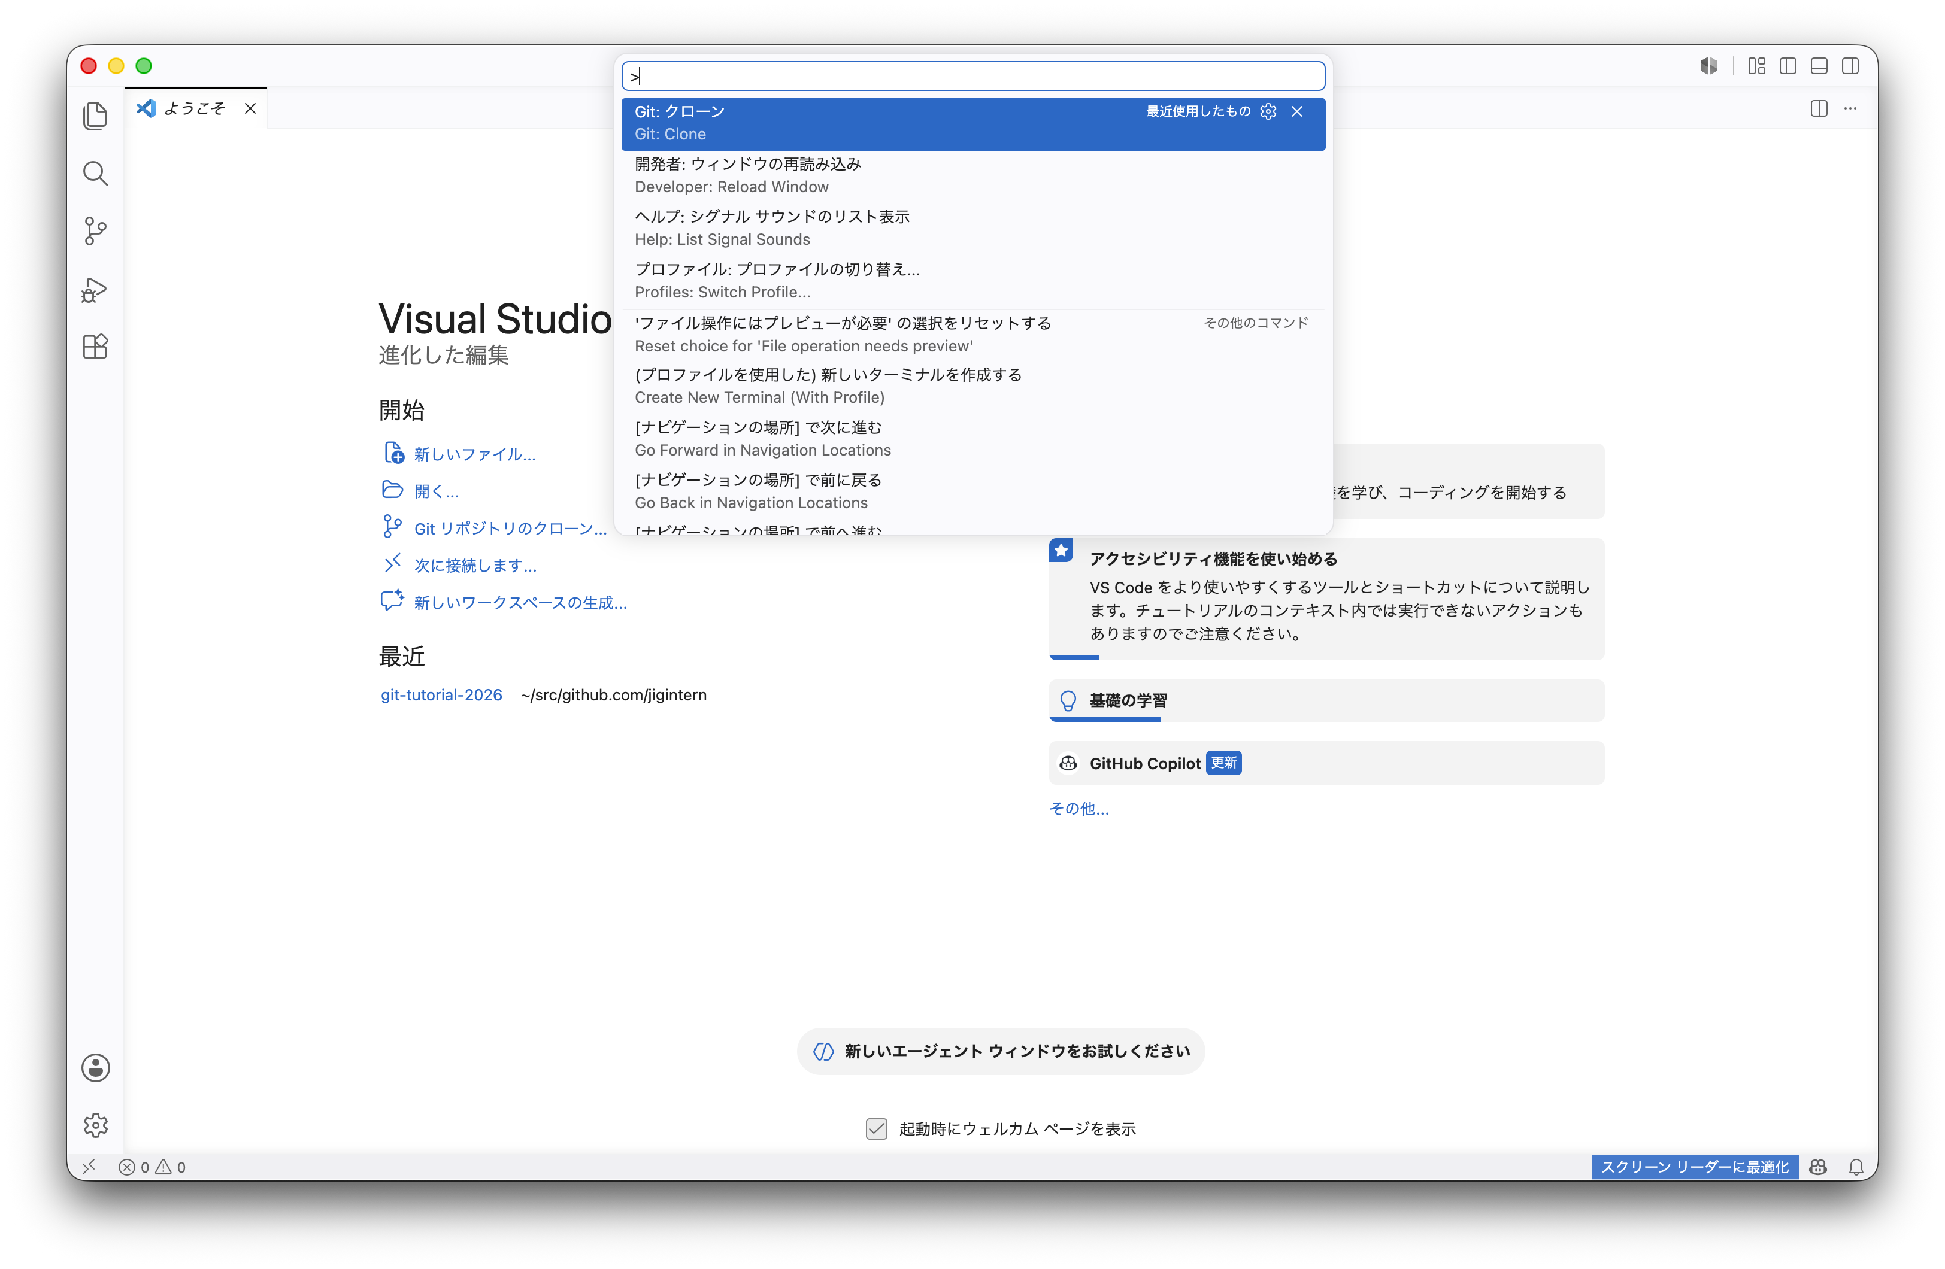Open アクセシビリティ機能を使い始める walkthrough
This screenshot has width=1945, height=1269.
1326,599
